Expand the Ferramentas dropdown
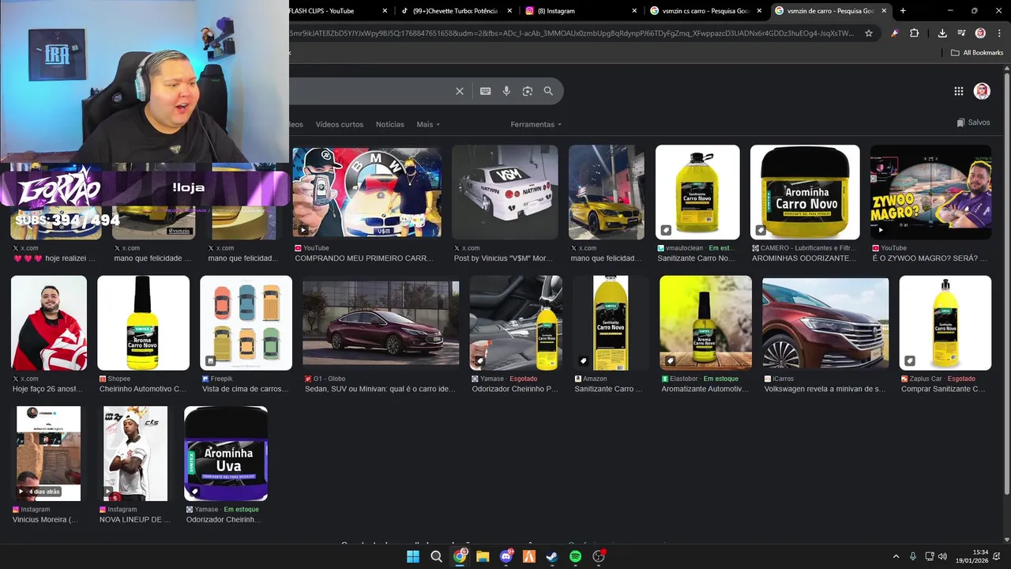The width and height of the screenshot is (1011, 569). point(536,124)
